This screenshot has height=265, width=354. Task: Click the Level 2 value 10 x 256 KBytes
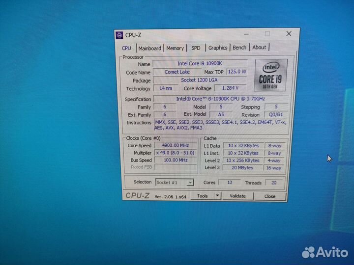[x=243, y=160]
